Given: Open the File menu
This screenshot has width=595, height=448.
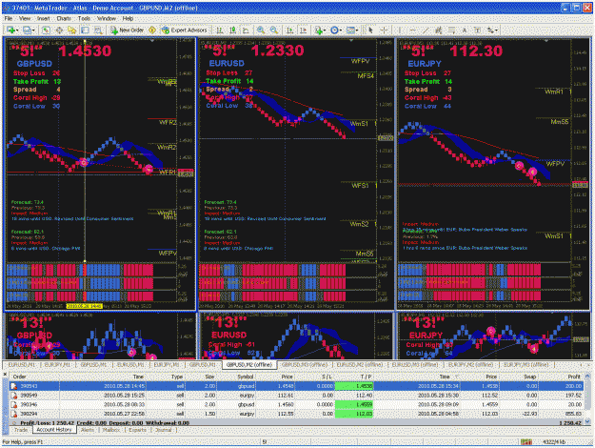Looking at the screenshot, I should (9, 18).
